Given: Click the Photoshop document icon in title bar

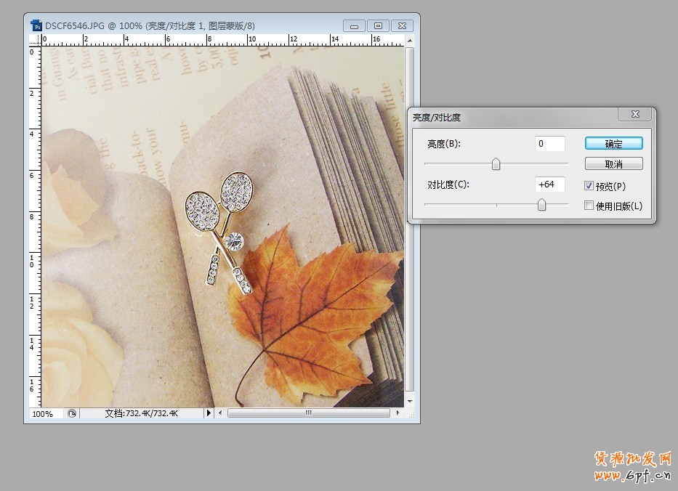Looking at the screenshot, I should (x=36, y=25).
